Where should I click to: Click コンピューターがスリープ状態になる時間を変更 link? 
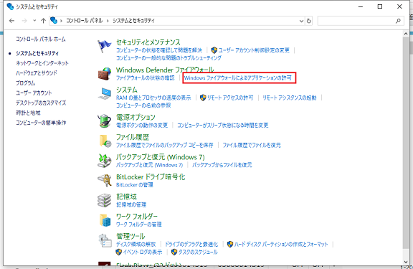point(223,125)
